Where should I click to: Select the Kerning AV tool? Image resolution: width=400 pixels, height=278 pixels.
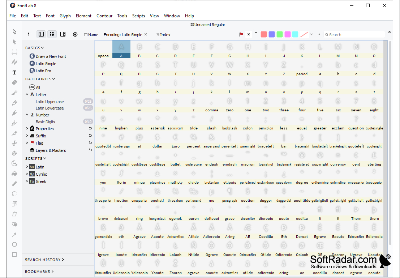point(14,62)
